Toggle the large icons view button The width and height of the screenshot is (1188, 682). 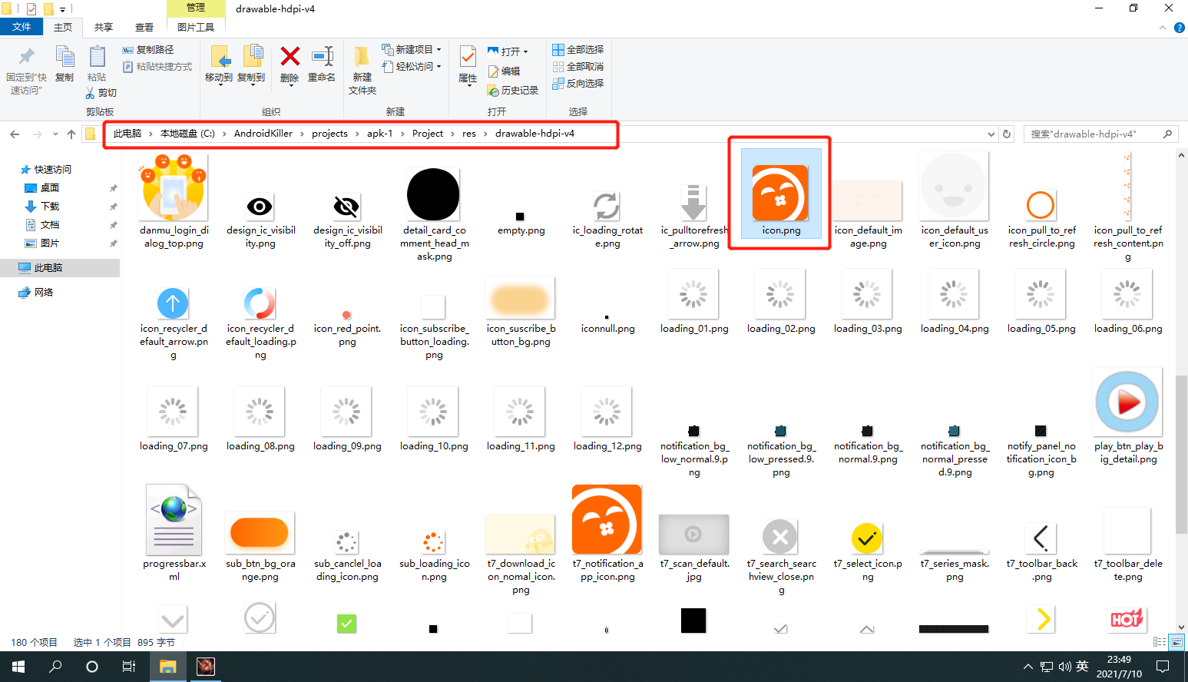click(x=1176, y=642)
